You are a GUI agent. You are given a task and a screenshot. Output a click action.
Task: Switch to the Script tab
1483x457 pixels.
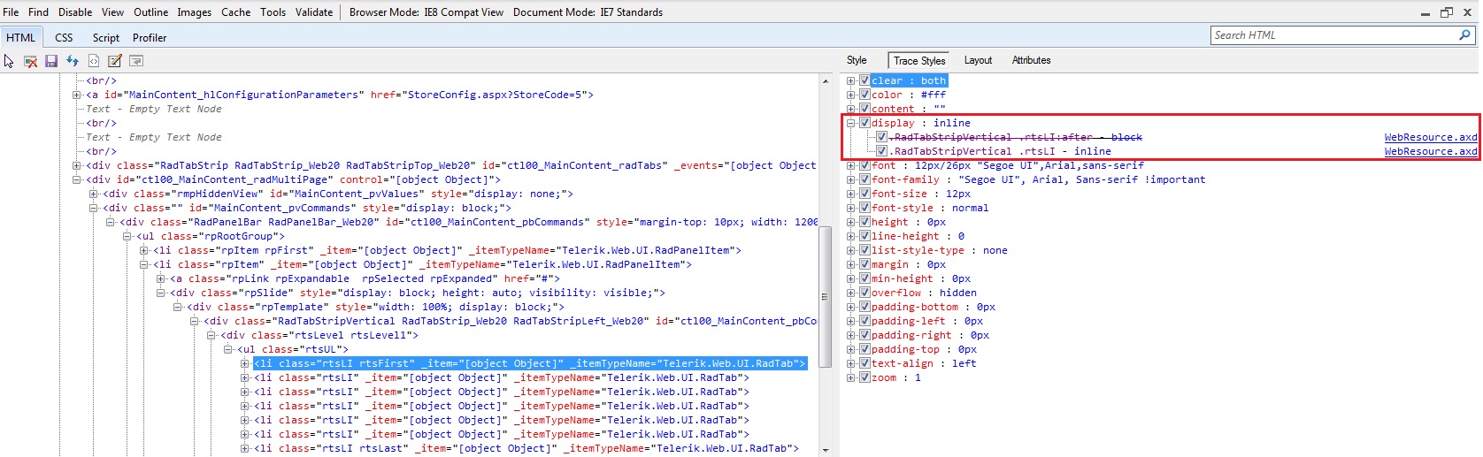click(105, 38)
